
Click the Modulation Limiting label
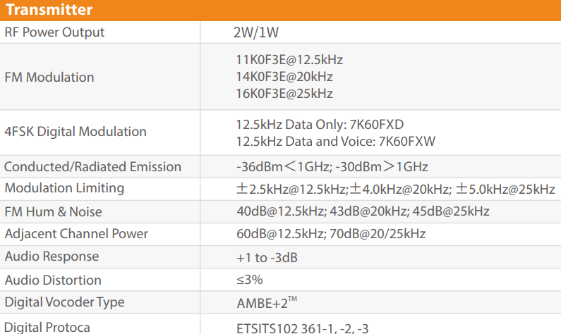[64, 188]
